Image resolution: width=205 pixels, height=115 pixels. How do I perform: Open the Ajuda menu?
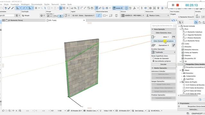coord(70,4)
